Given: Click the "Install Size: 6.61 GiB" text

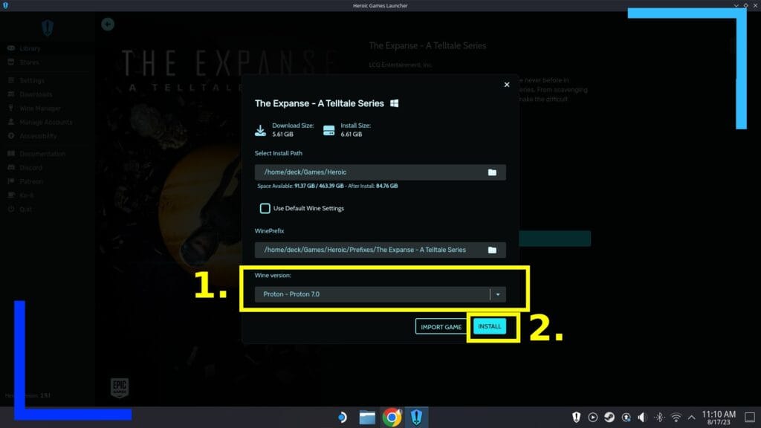Looking at the screenshot, I should (x=356, y=129).
